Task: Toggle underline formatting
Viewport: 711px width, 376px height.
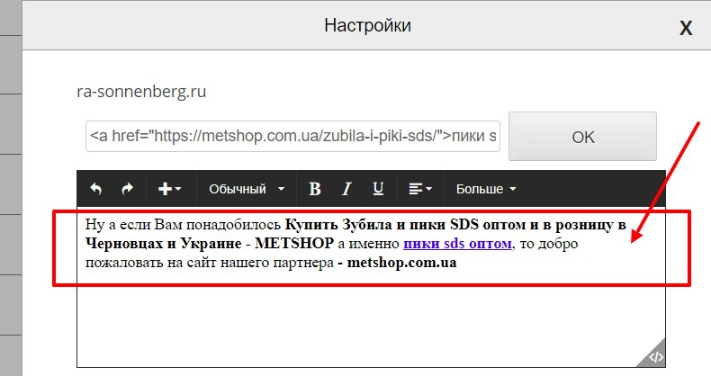Action: pos(378,189)
